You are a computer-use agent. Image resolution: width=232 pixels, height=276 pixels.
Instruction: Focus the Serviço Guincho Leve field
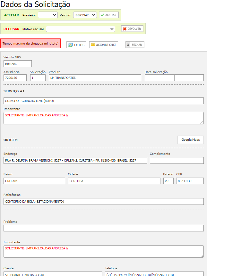pyautogui.click(x=103, y=101)
